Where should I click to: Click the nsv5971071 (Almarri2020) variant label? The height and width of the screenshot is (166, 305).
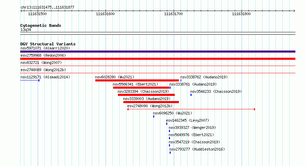(45, 48)
